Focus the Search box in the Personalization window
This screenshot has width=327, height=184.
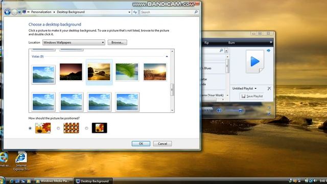(169, 12)
